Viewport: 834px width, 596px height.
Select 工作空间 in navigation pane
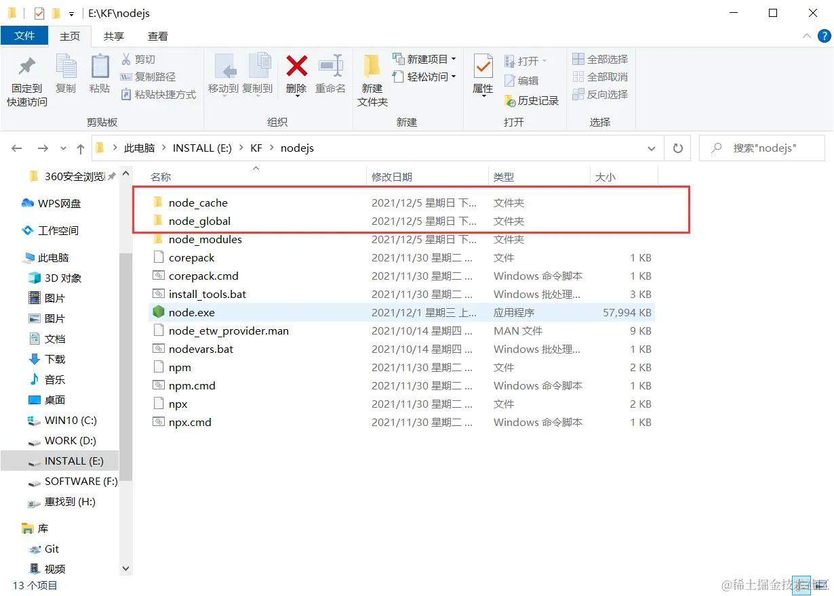click(x=49, y=230)
